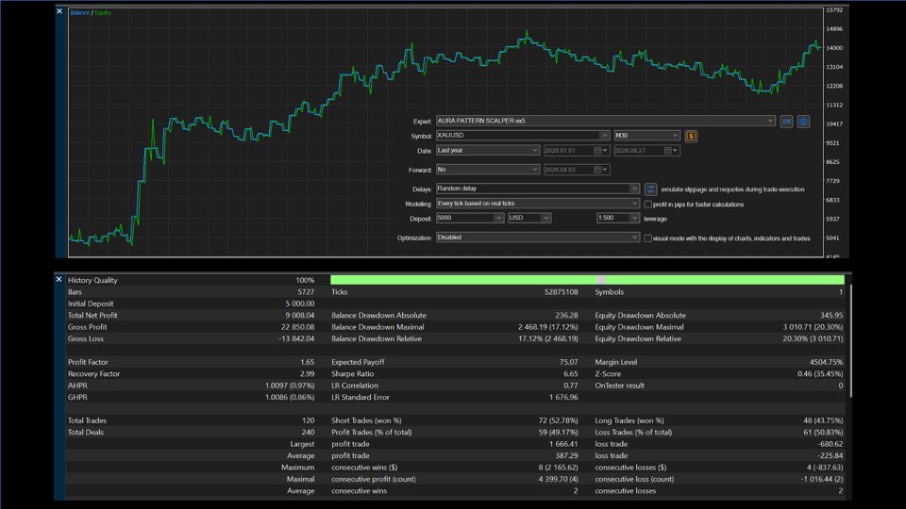This screenshot has width=906, height=509.
Task: Close the balance graph panel
Action: (x=59, y=11)
